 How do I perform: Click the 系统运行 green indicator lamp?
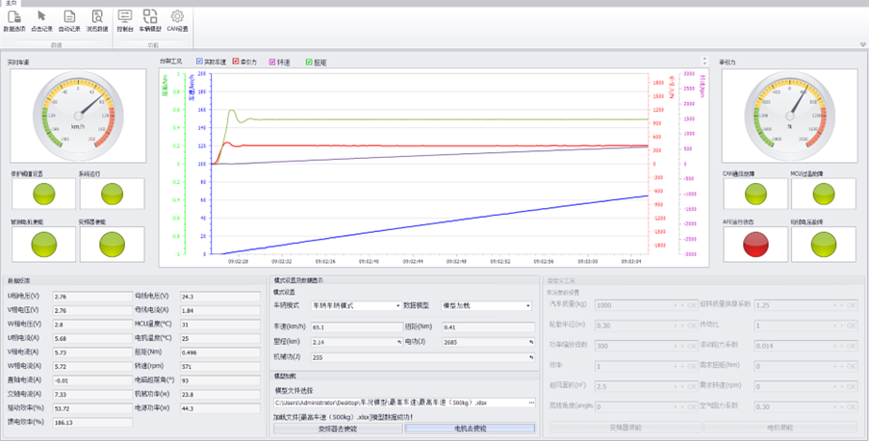(112, 195)
